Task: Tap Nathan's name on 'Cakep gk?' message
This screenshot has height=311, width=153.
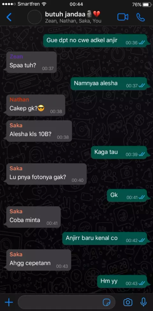Action: coord(19,99)
